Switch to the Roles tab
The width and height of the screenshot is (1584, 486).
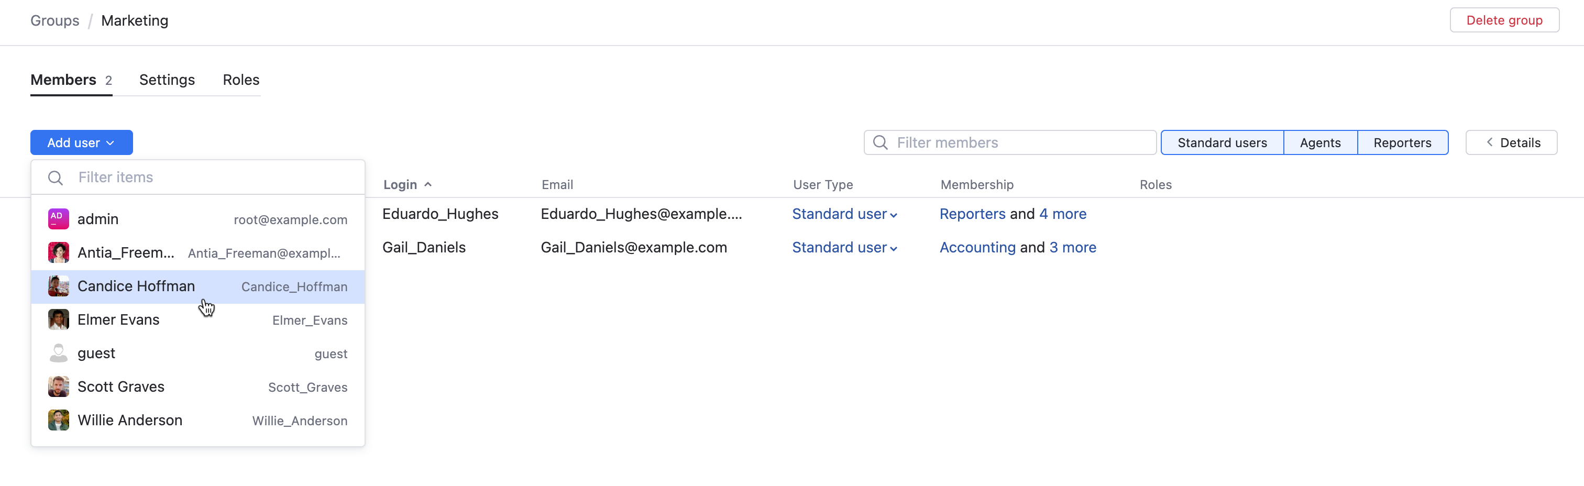240,80
